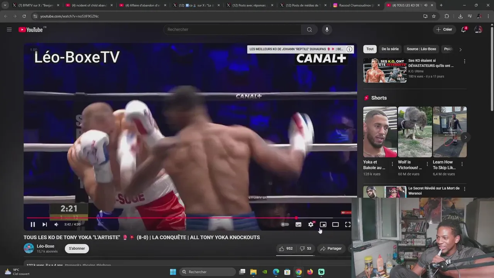Screen dimensions: 494x278
Task: Switch to theater mode
Action: click(x=335, y=224)
